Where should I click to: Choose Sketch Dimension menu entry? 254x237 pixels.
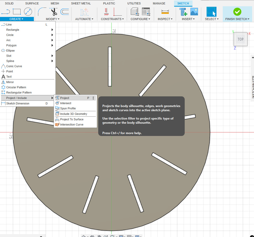(28, 103)
